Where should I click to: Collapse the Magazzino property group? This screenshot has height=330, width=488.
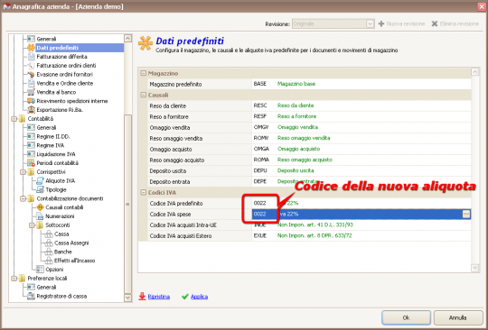[x=143, y=74]
